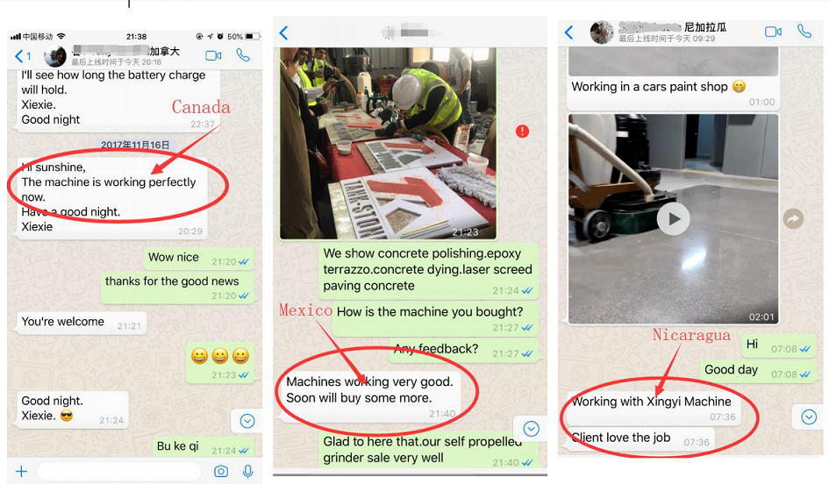Jump to latest messages in Nicaragua chat
829x484 pixels.
pyautogui.click(x=808, y=416)
